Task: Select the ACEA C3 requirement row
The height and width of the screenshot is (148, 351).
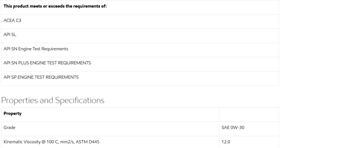Action: (140, 21)
